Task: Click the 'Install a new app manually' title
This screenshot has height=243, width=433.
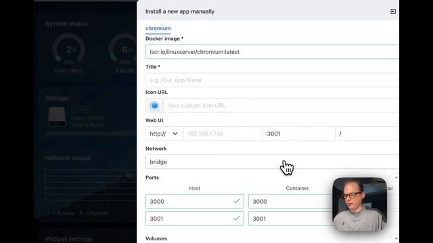Action: click(180, 11)
